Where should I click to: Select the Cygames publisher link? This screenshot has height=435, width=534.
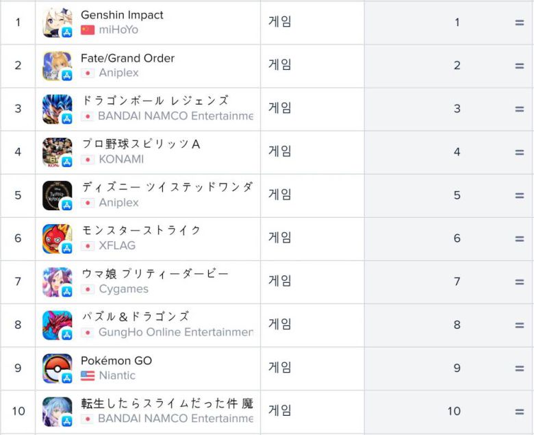123,289
